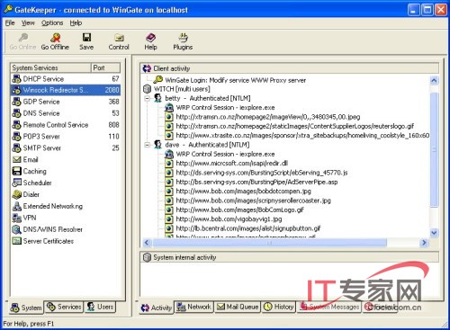
Task: Select the Winsock Redirector service row
Action: click(x=66, y=90)
